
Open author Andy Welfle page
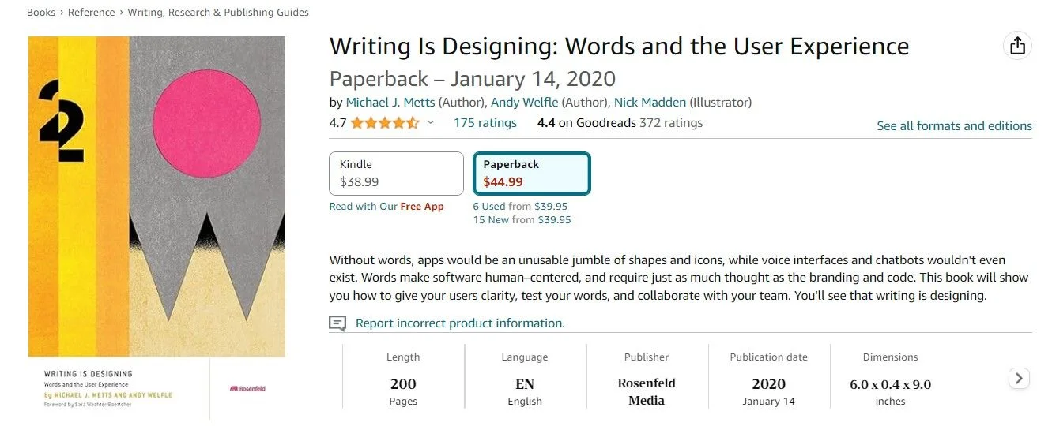point(524,103)
